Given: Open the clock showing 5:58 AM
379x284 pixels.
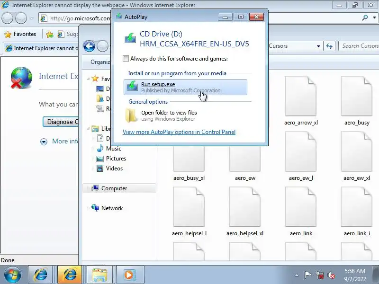Looking at the screenshot, I should coord(355,275).
